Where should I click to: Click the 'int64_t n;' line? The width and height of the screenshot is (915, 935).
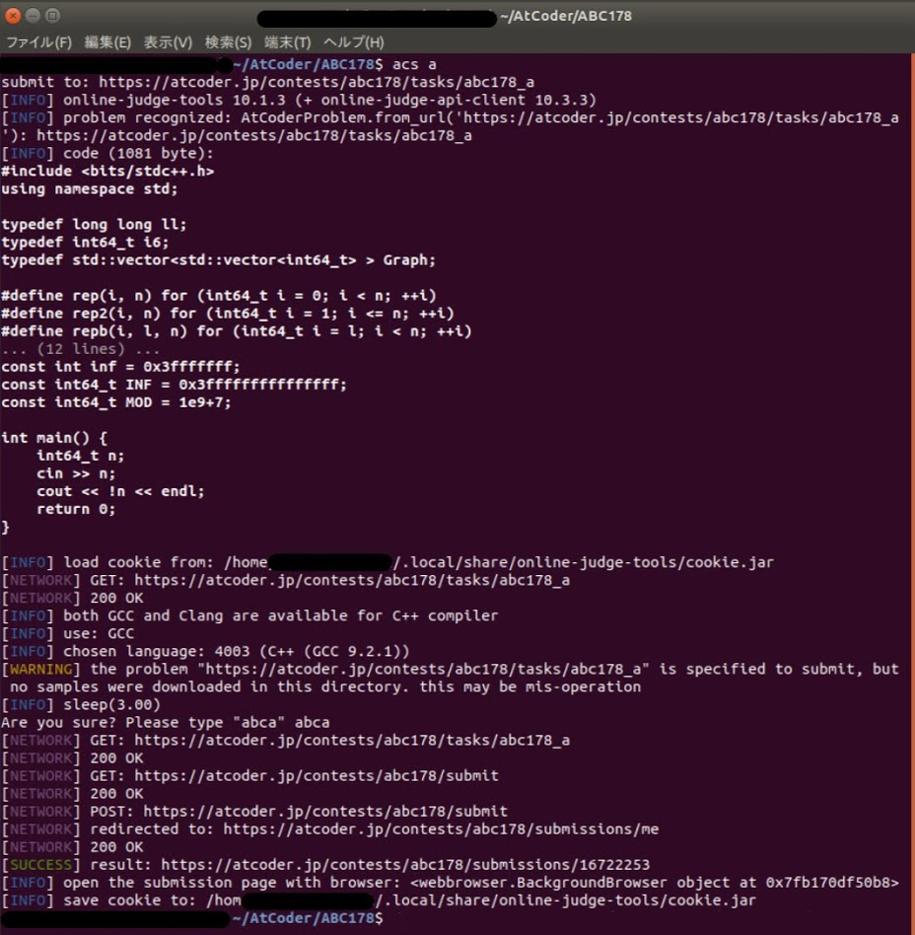click(81, 456)
